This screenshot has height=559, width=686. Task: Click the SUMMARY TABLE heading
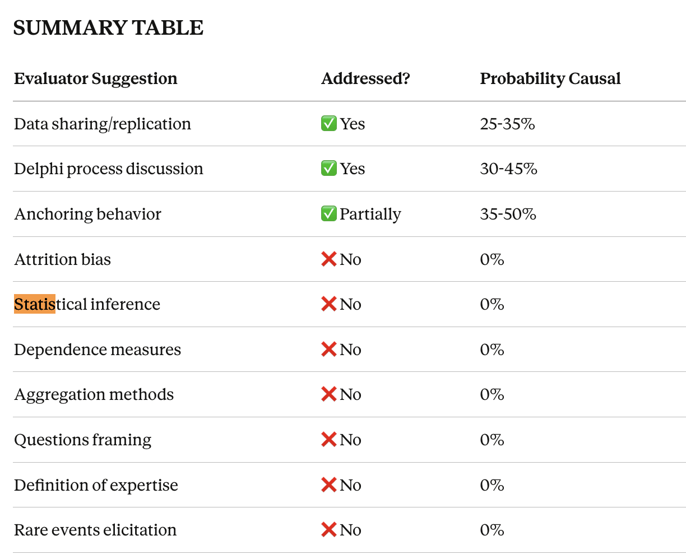(x=108, y=28)
